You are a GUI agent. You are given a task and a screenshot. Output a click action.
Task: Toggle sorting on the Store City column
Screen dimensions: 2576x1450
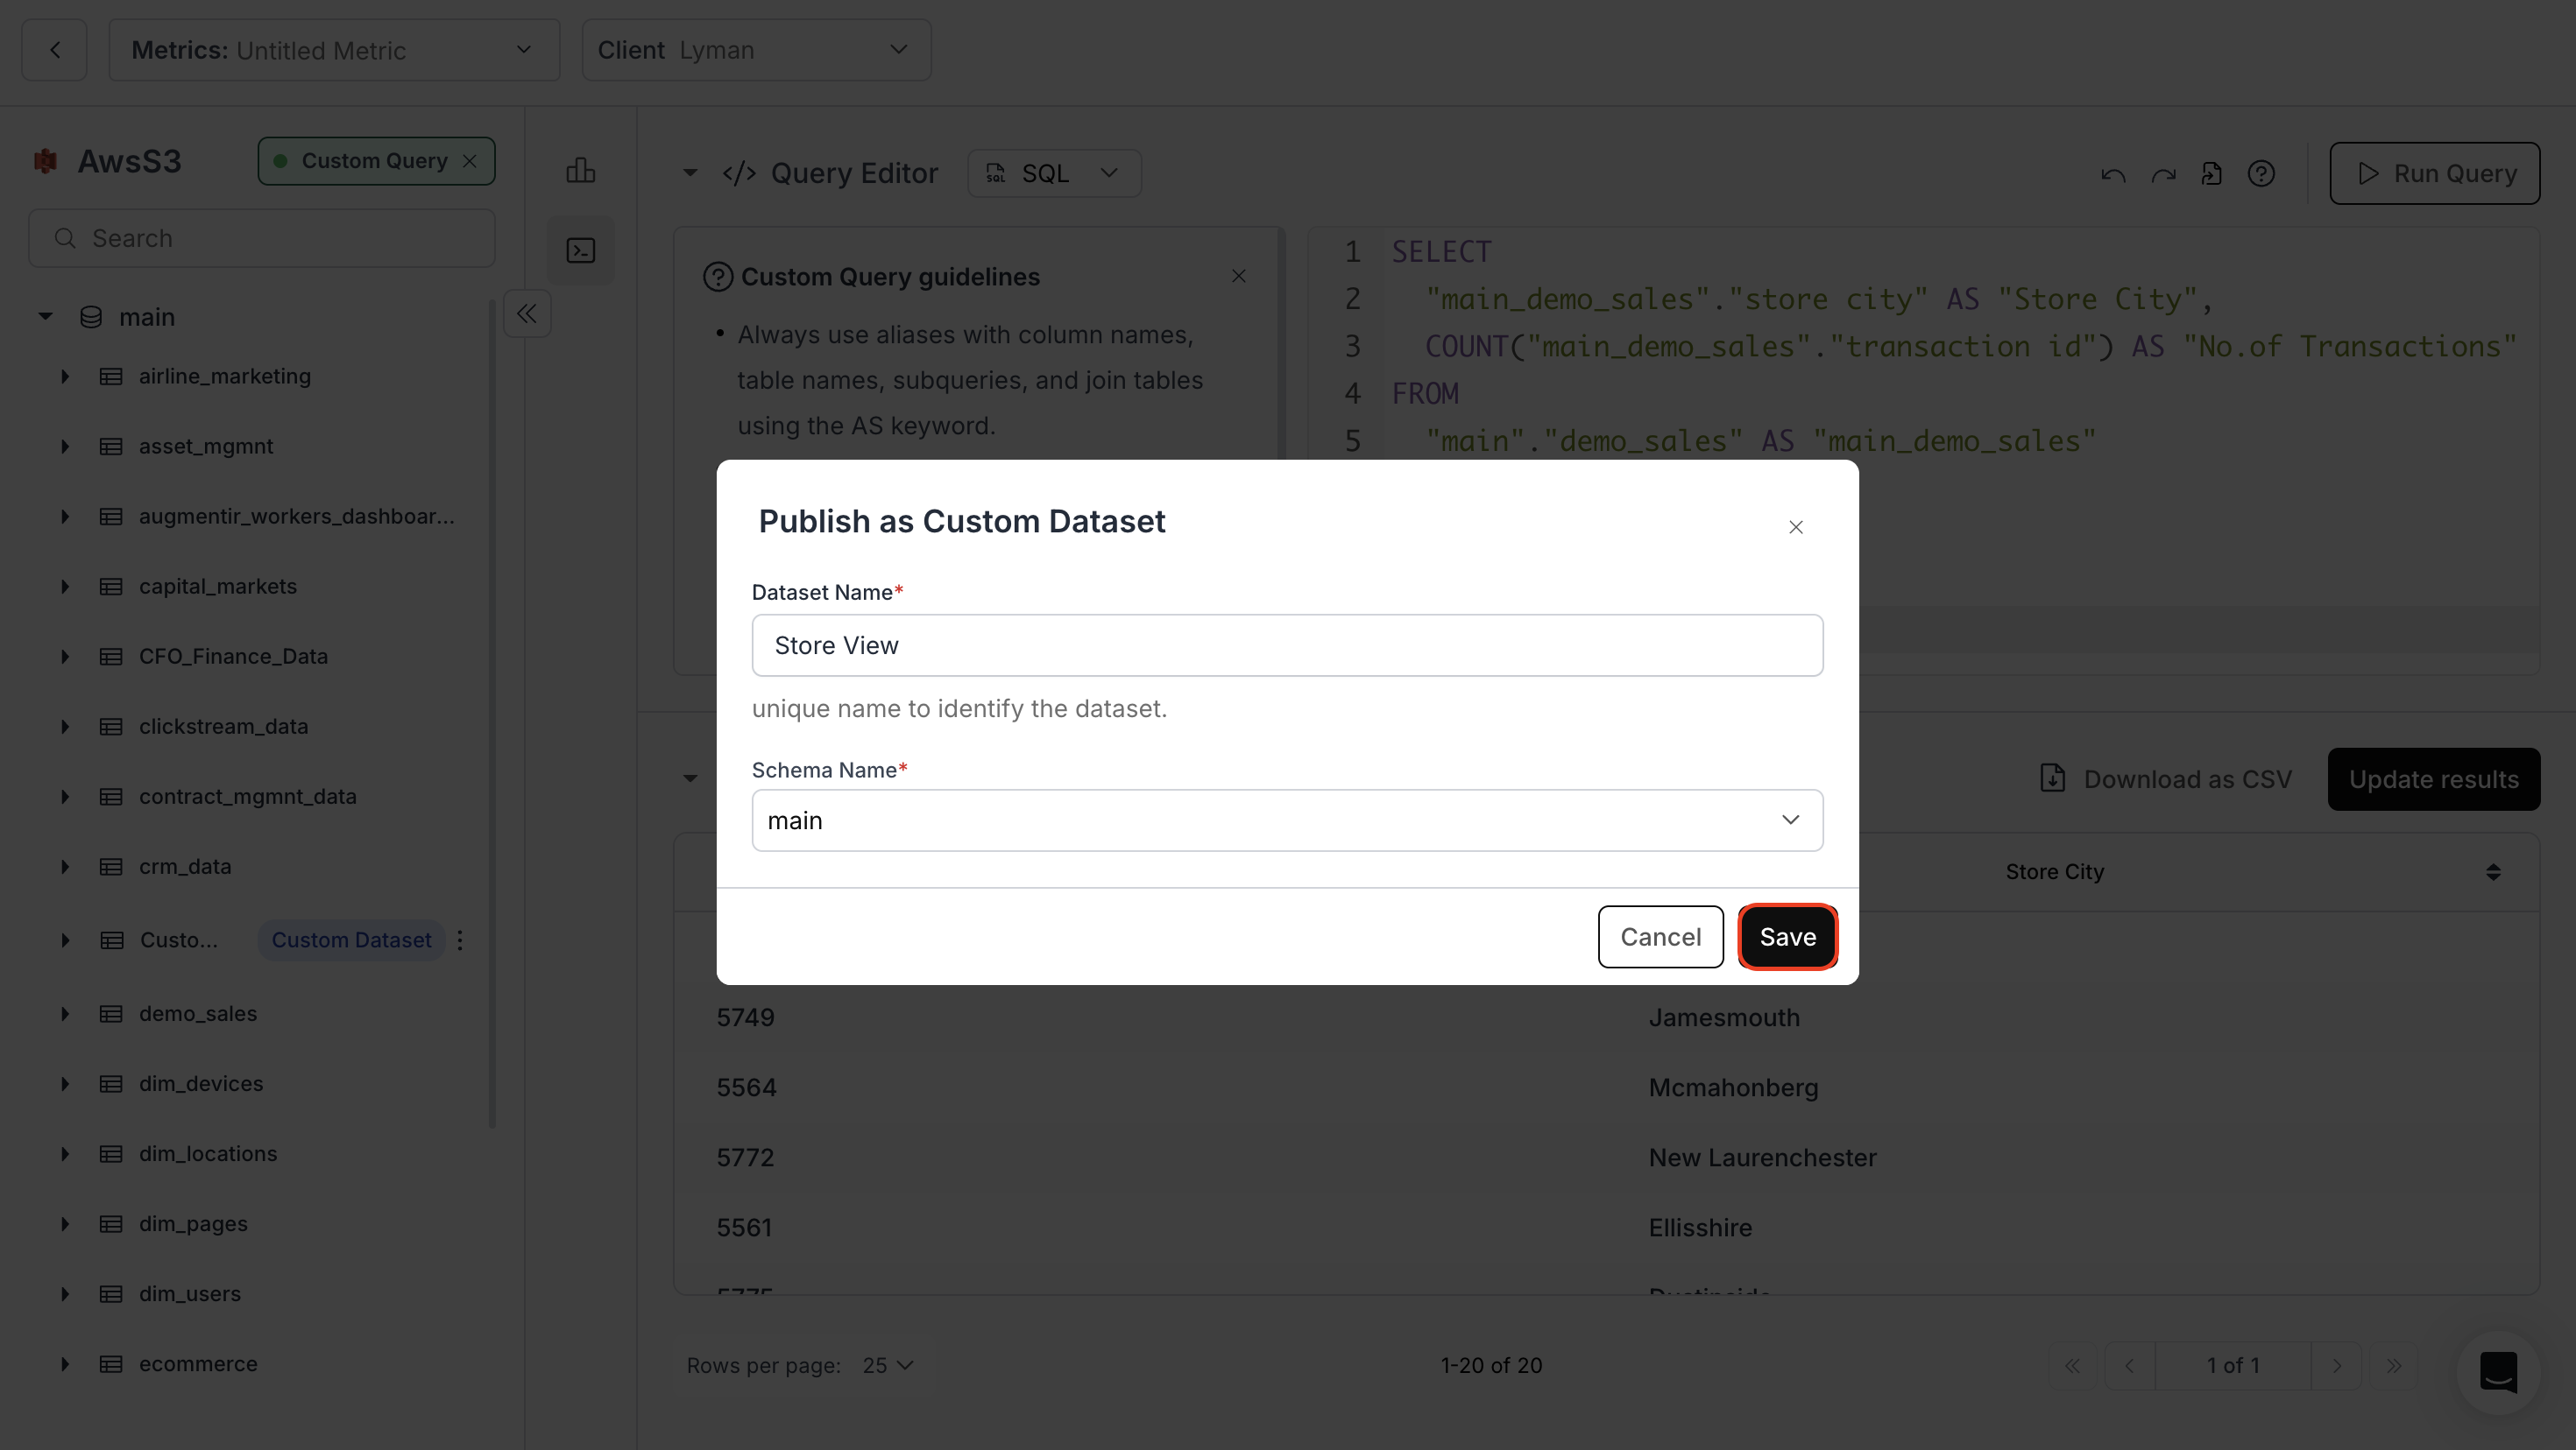click(2494, 871)
